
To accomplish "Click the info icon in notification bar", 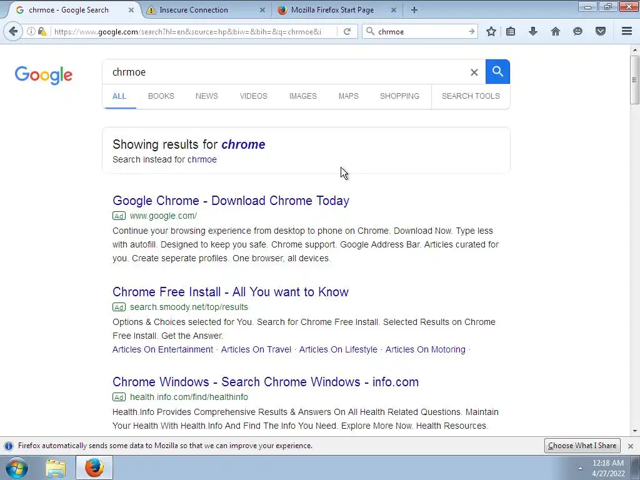I will click(x=9, y=446).
